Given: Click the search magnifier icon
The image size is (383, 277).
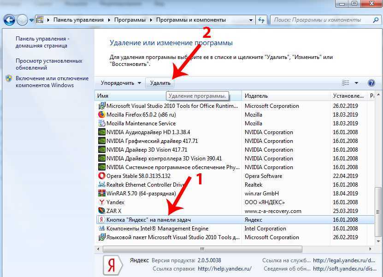Looking at the screenshot, I should point(376,20).
